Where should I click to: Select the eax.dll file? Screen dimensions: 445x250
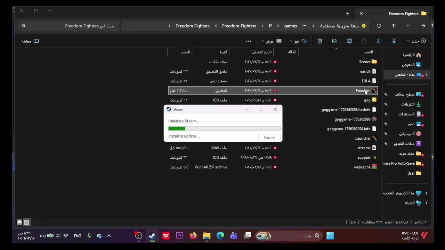(368, 72)
